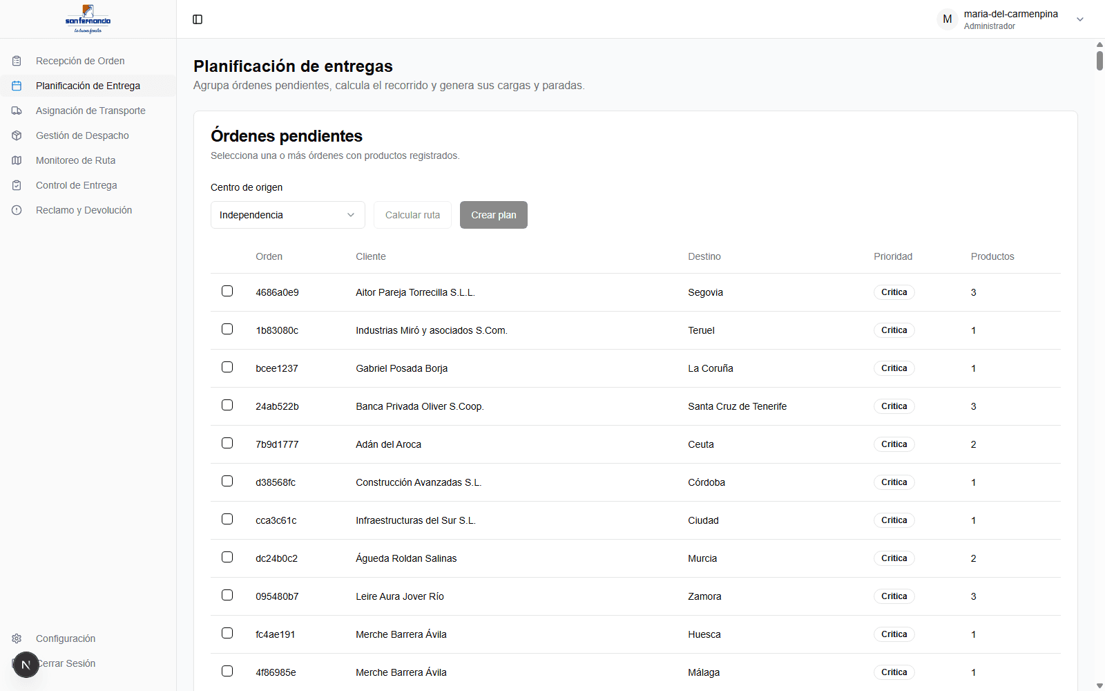Tick order 095480b7 checkbox
Screen dimensions: 1105x691
click(227, 595)
